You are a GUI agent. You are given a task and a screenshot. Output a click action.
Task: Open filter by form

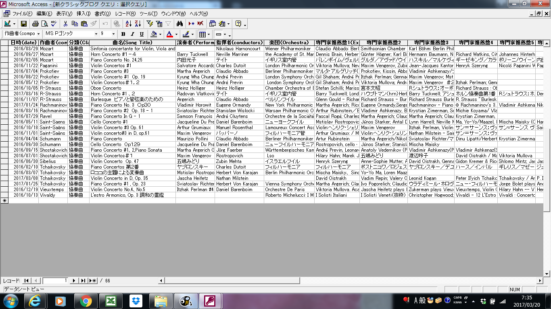[x=159, y=24]
